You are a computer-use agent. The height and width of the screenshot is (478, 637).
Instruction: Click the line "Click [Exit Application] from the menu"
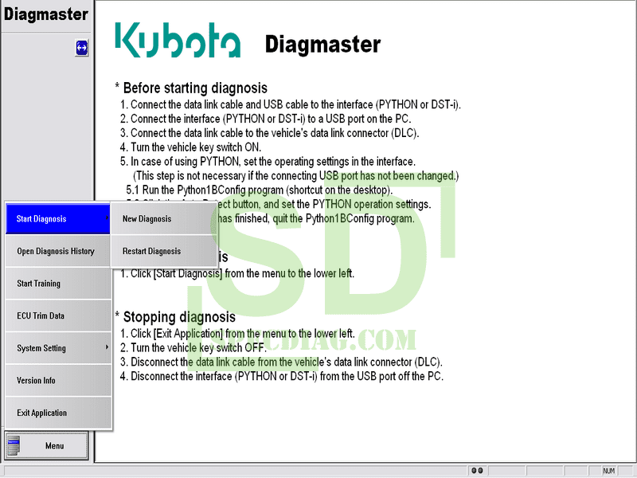coord(237,333)
